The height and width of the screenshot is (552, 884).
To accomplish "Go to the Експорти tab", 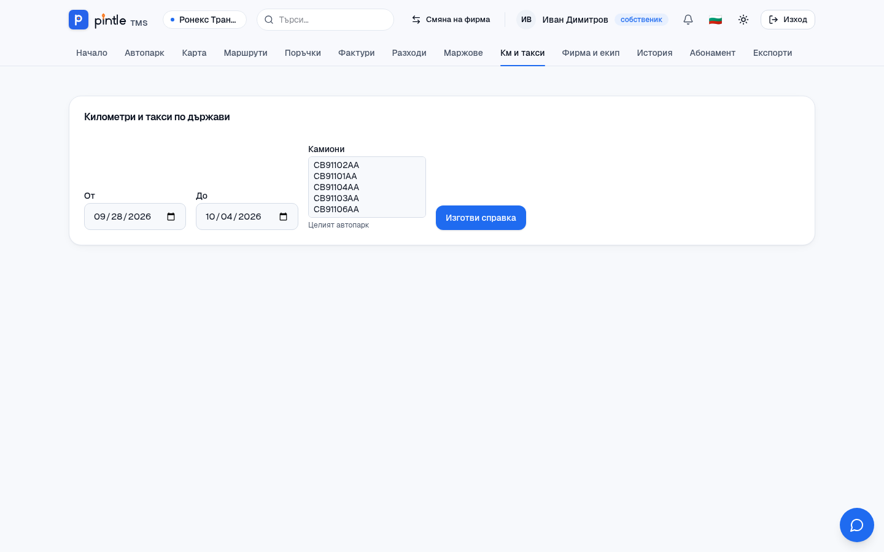I will pos(772,53).
